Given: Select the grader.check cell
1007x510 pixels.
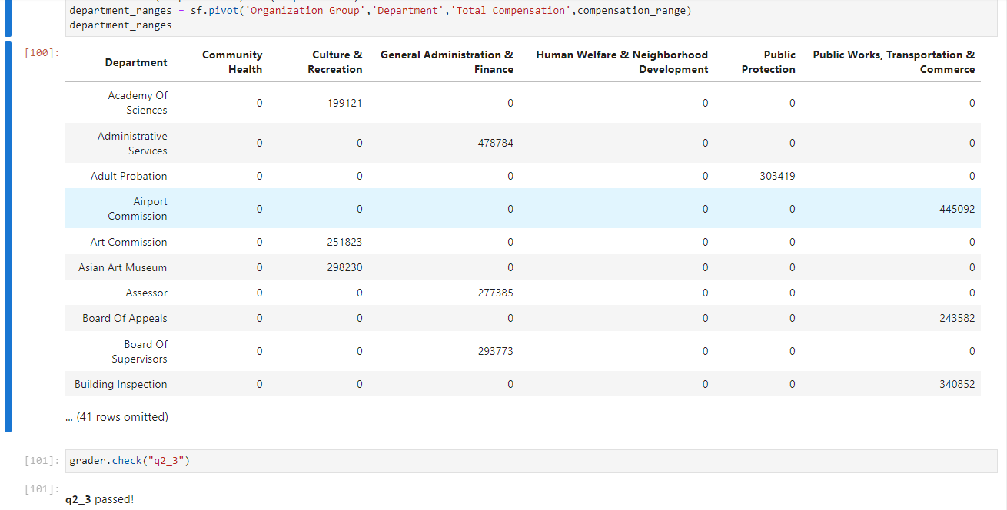Looking at the screenshot, I should point(131,460).
